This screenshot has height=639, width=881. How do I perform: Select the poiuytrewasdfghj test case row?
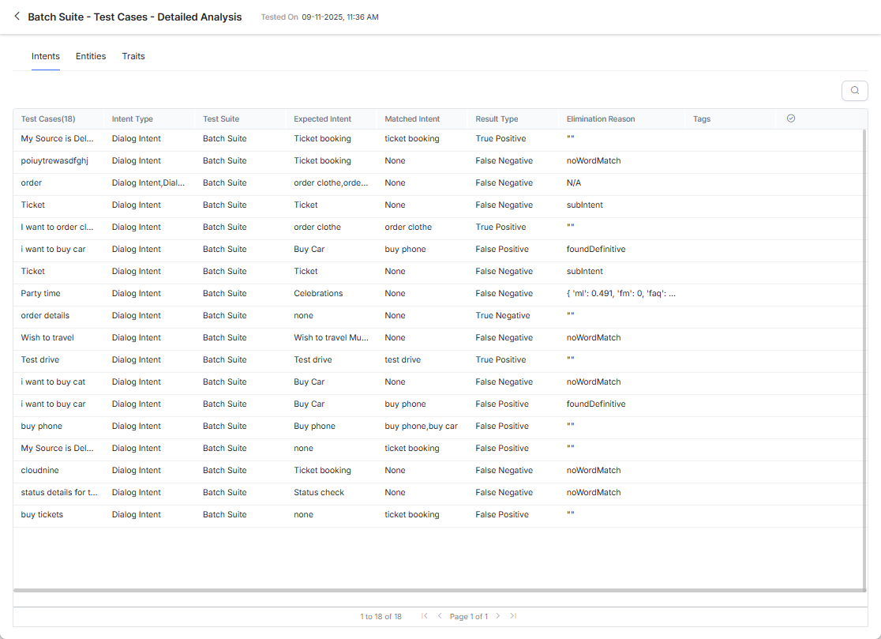point(54,160)
